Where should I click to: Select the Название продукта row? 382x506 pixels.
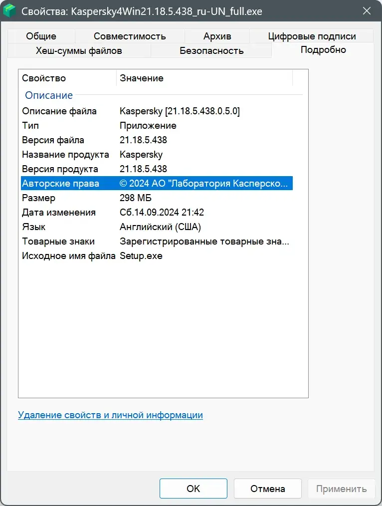pyautogui.click(x=157, y=155)
